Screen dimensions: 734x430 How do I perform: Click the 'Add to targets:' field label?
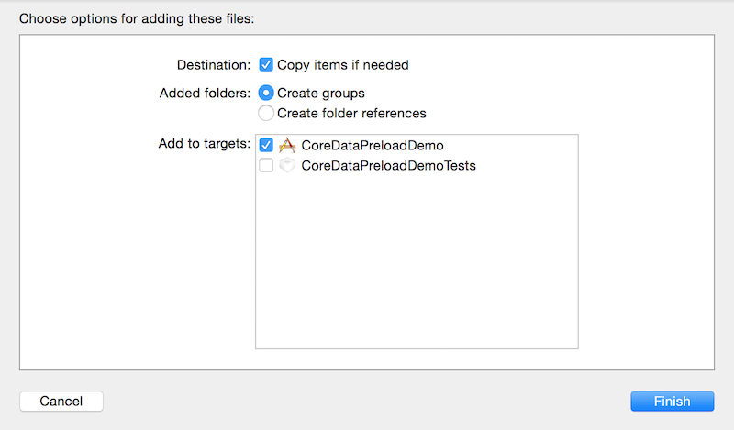tap(204, 143)
